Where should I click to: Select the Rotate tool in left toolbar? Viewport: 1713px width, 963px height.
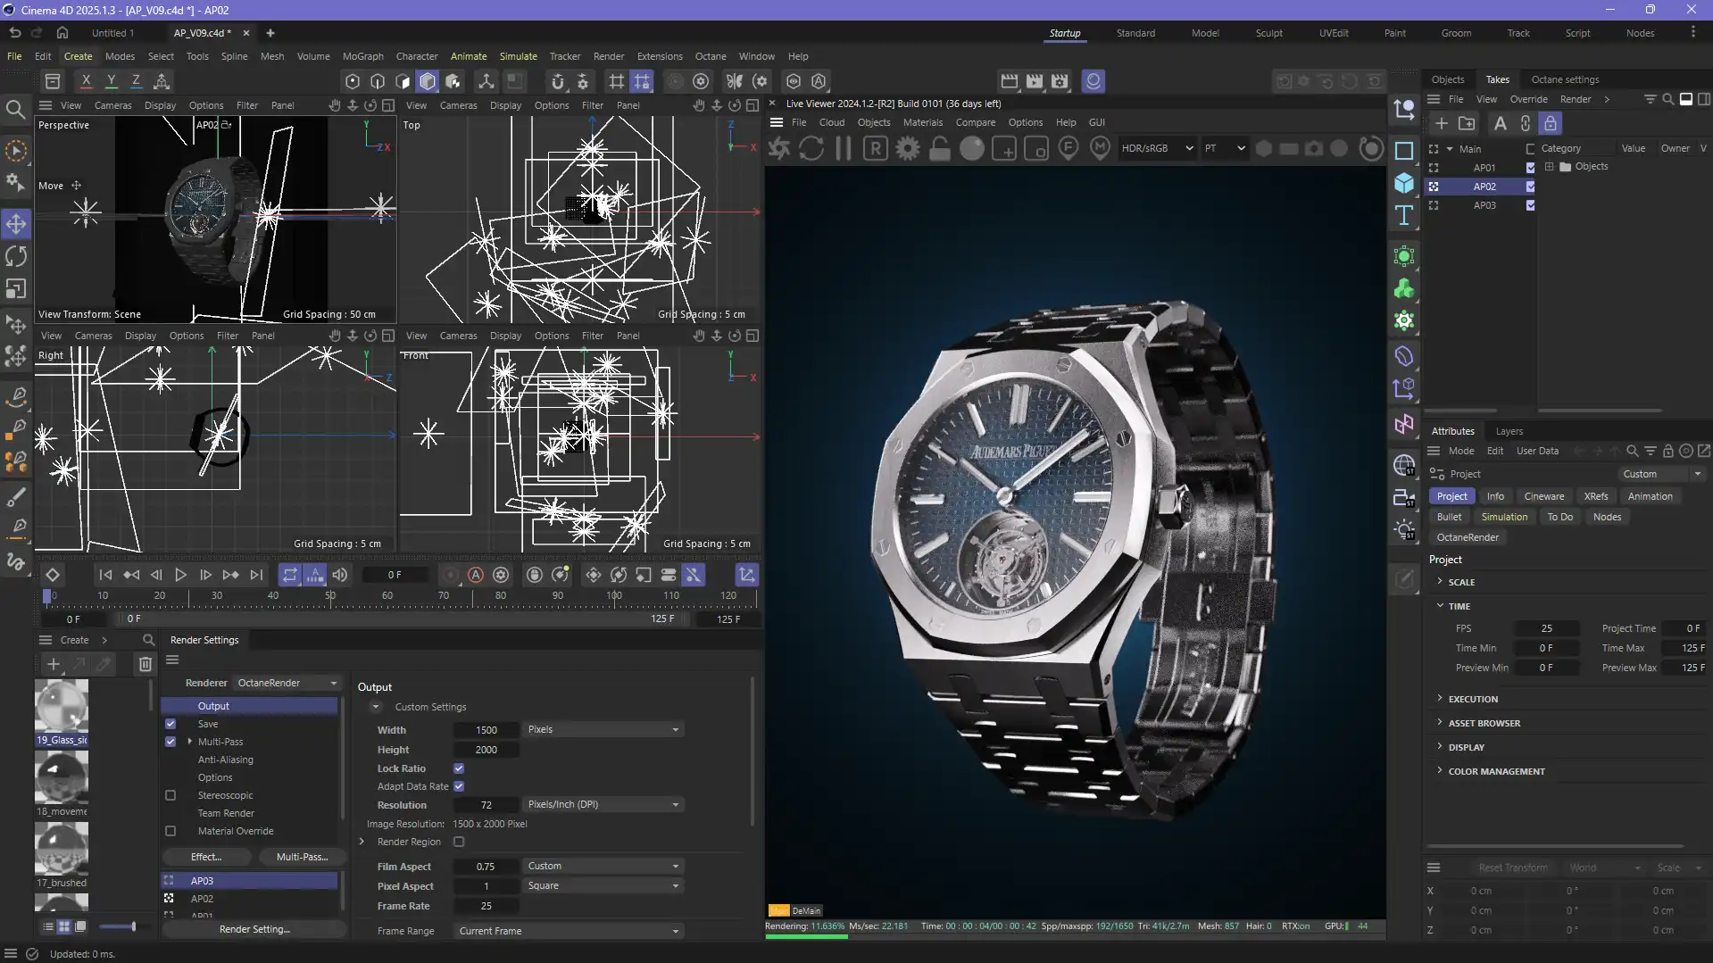click(16, 256)
